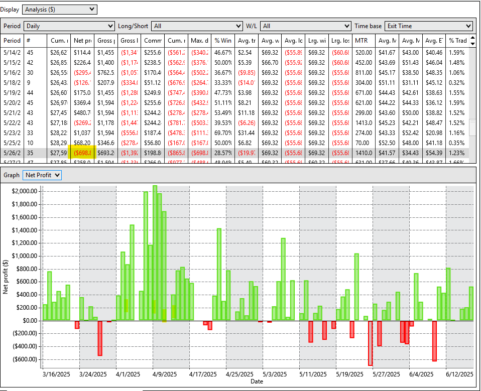
Task: Open the W/L All dropdown
Action: click(x=306, y=26)
